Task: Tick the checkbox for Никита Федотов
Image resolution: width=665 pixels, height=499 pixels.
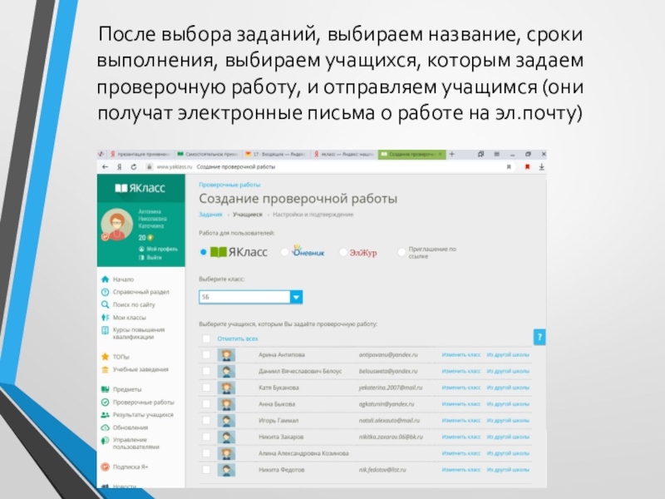Action: pyautogui.click(x=206, y=470)
